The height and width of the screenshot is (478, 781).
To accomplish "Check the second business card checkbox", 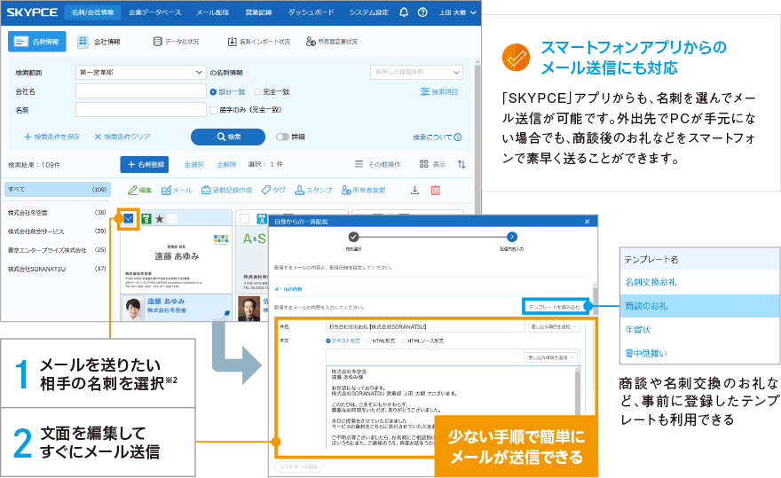I will [245, 218].
